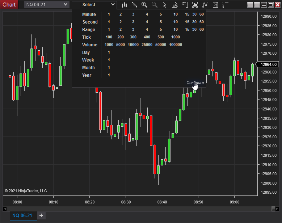Toggle the Data Box icon
This screenshot has width=282, height=223.
click(174, 5)
